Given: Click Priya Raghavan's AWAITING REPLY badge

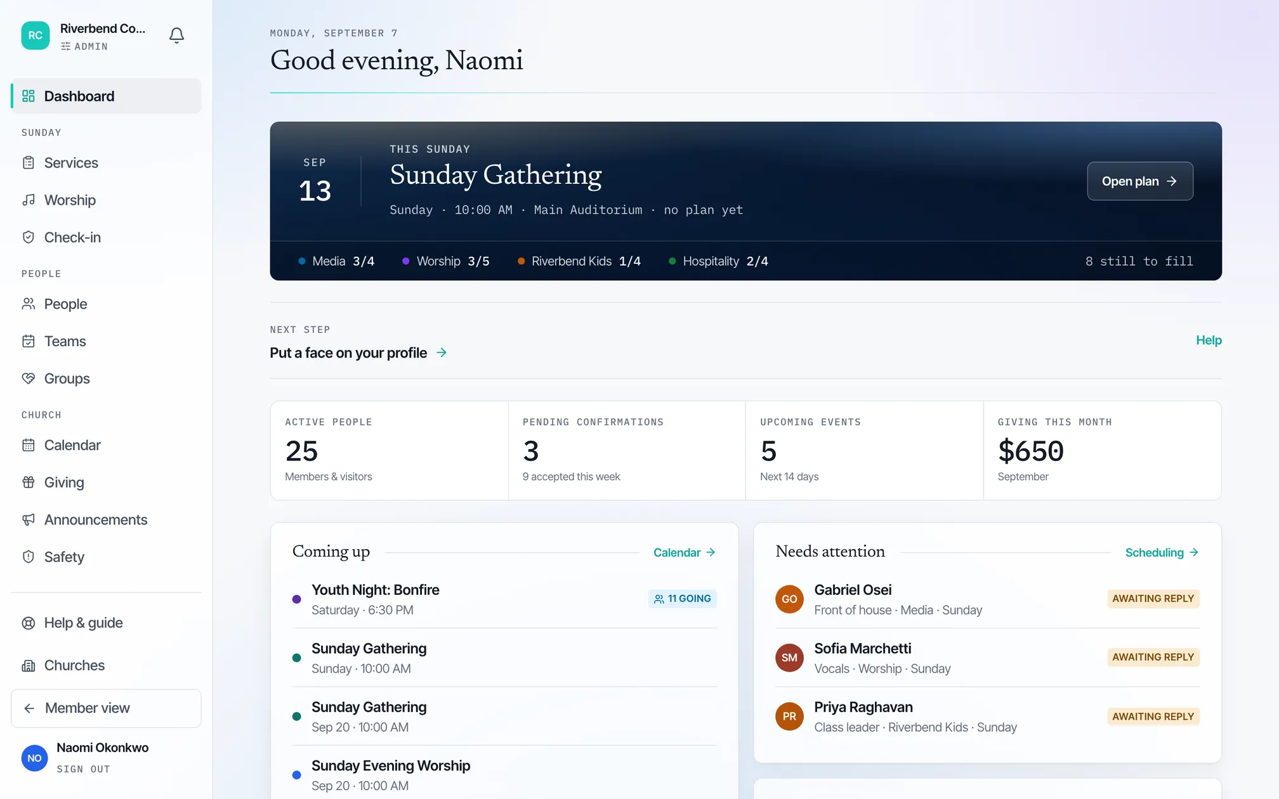Looking at the screenshot, I should (x=1153, y=717).
